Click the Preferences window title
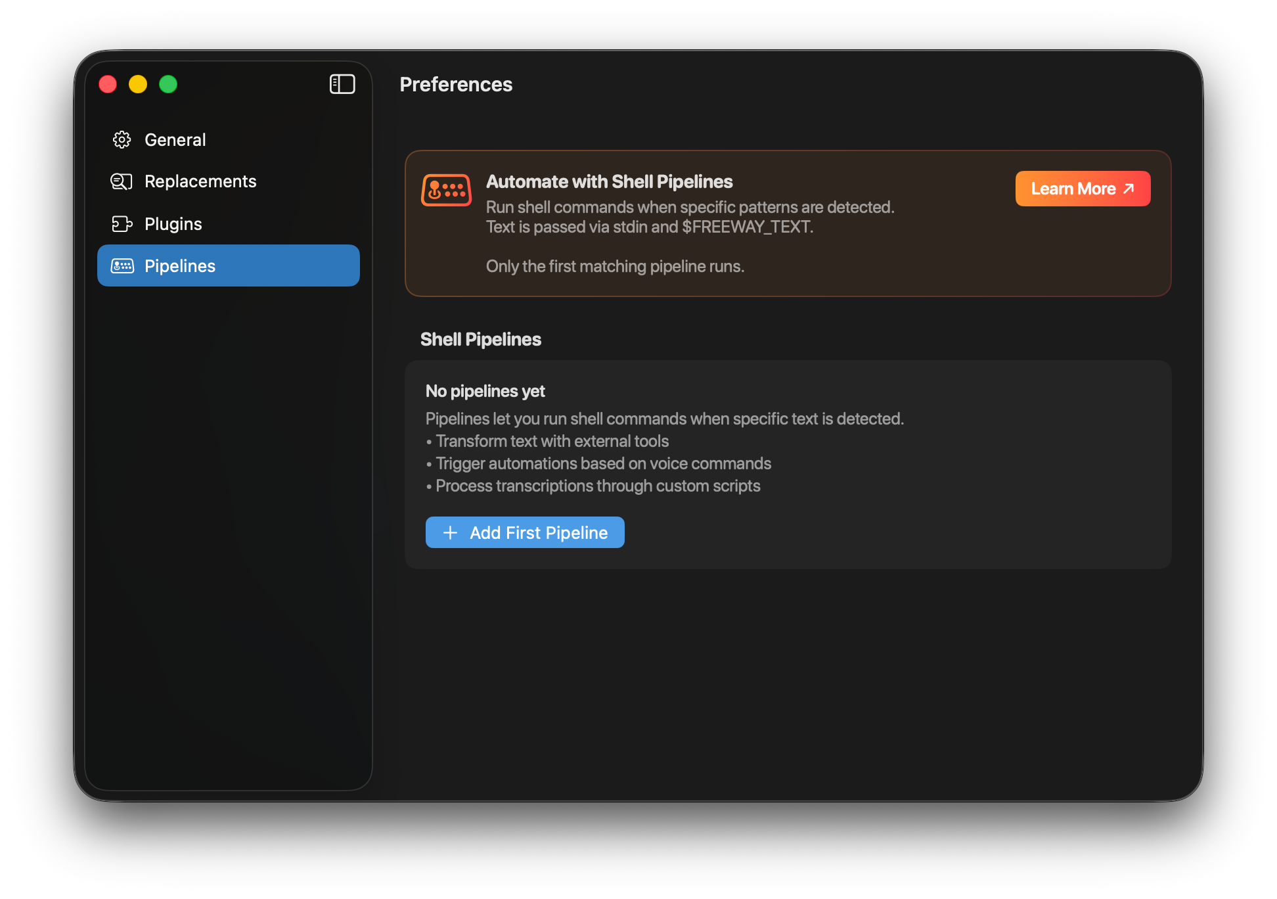The width and height of the screenshot is (1277, 899). pyautogui.click(x=457, y=84)
